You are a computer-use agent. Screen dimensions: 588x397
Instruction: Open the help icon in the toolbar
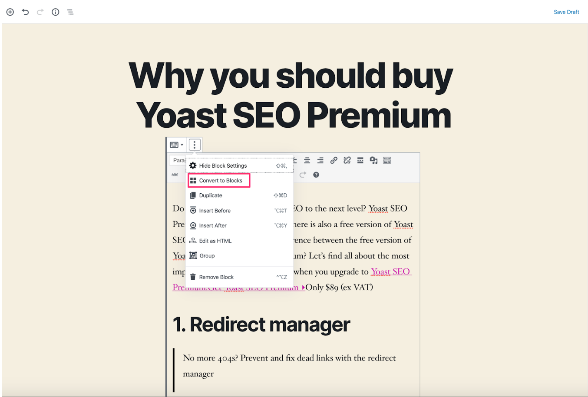point(316,174)
